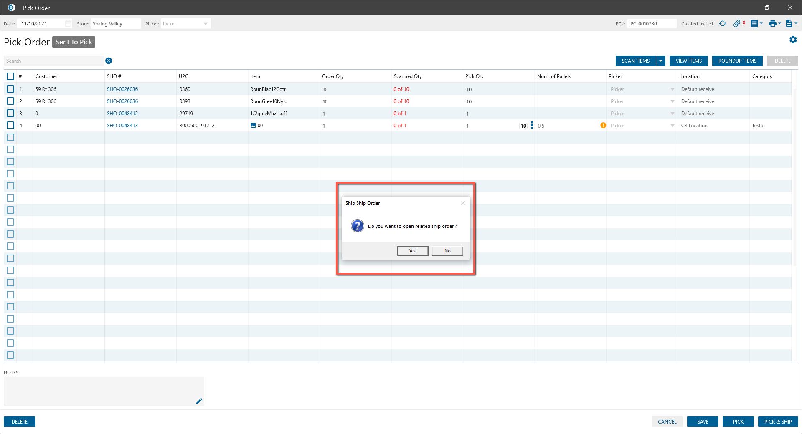Check the box for row 4 UPC 8000500191712
Screen dimensions: 802x434
click(x=10, y=125)
